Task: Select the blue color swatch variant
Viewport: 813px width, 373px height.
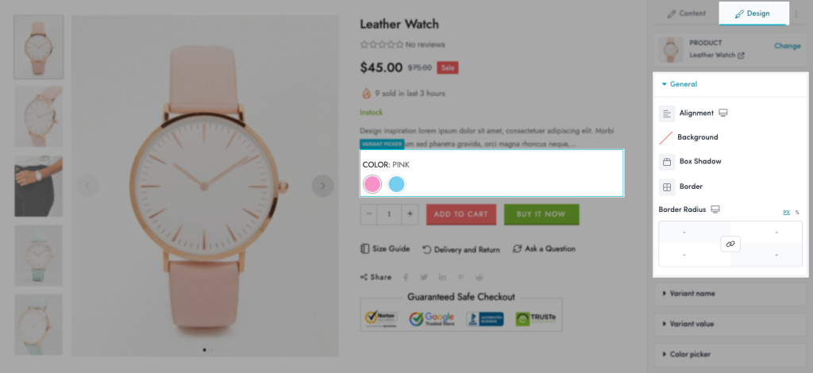Action: click(396, 184)
